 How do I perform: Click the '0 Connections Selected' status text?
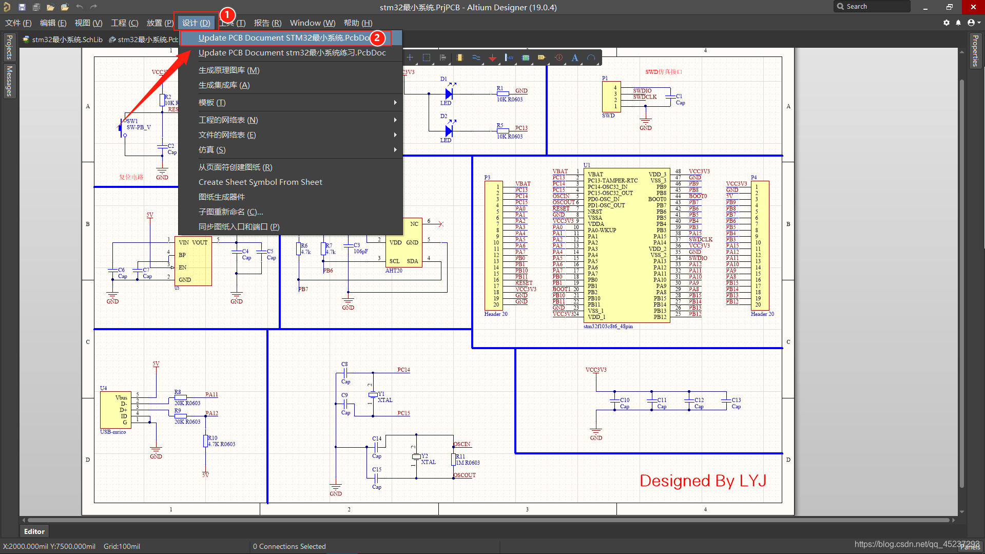[x=289, y=546]
